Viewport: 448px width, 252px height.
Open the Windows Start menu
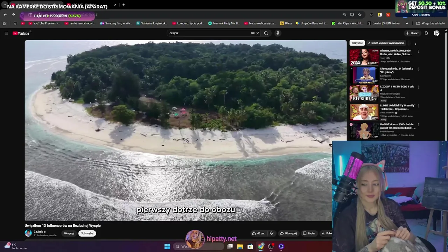tap(167, 246)
